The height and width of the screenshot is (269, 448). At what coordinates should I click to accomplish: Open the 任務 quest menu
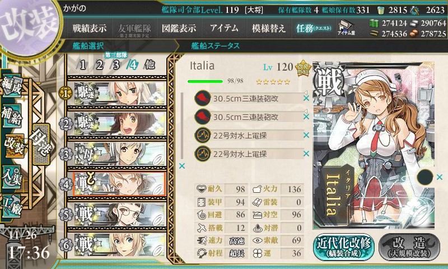[314, 28]
